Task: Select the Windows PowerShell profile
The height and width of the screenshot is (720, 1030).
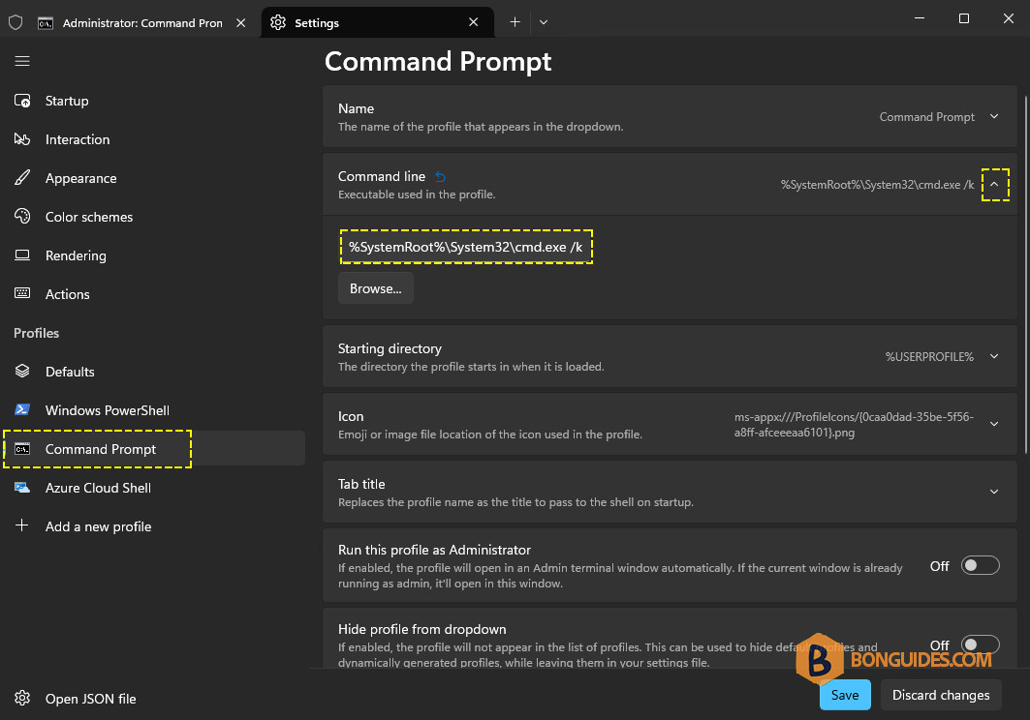Action: pyautogui.click(x=154, y=410)
